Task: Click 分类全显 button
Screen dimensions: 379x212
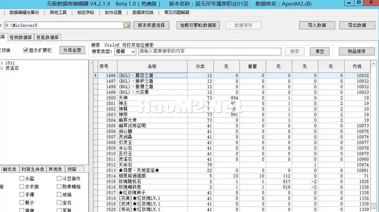Action: [x=72, y=50]
